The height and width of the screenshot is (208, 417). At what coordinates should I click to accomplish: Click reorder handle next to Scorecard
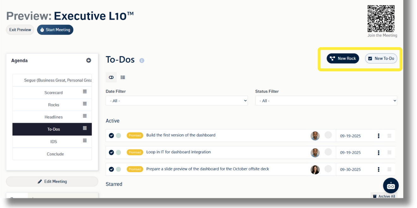(x=85, y=91)
